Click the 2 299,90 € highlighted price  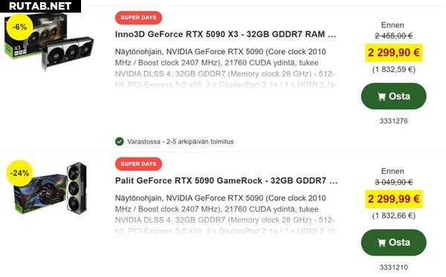coord(394,53)
